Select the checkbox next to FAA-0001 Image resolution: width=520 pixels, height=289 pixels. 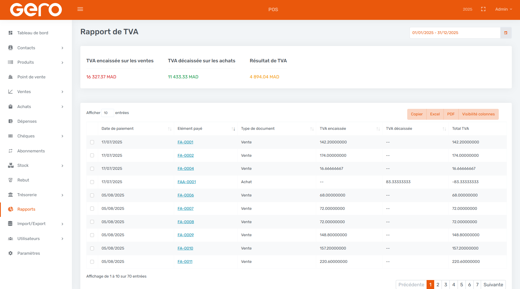tap(92, 182)
